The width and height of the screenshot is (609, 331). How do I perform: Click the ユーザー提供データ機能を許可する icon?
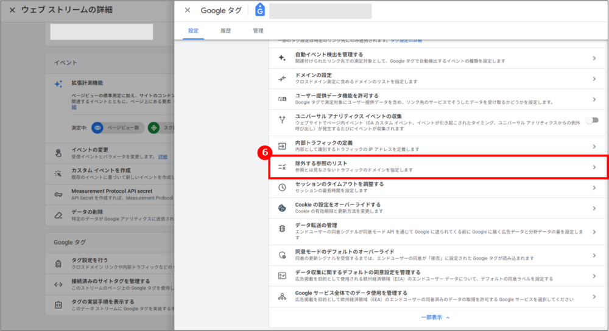pos(282,99)
